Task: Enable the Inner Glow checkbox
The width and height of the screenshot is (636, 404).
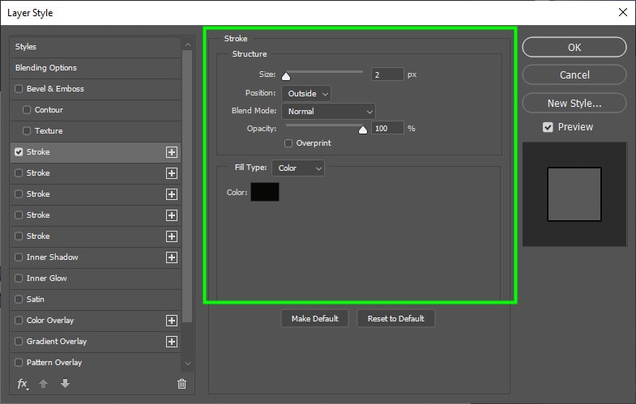Action: (x=19, y=278)
